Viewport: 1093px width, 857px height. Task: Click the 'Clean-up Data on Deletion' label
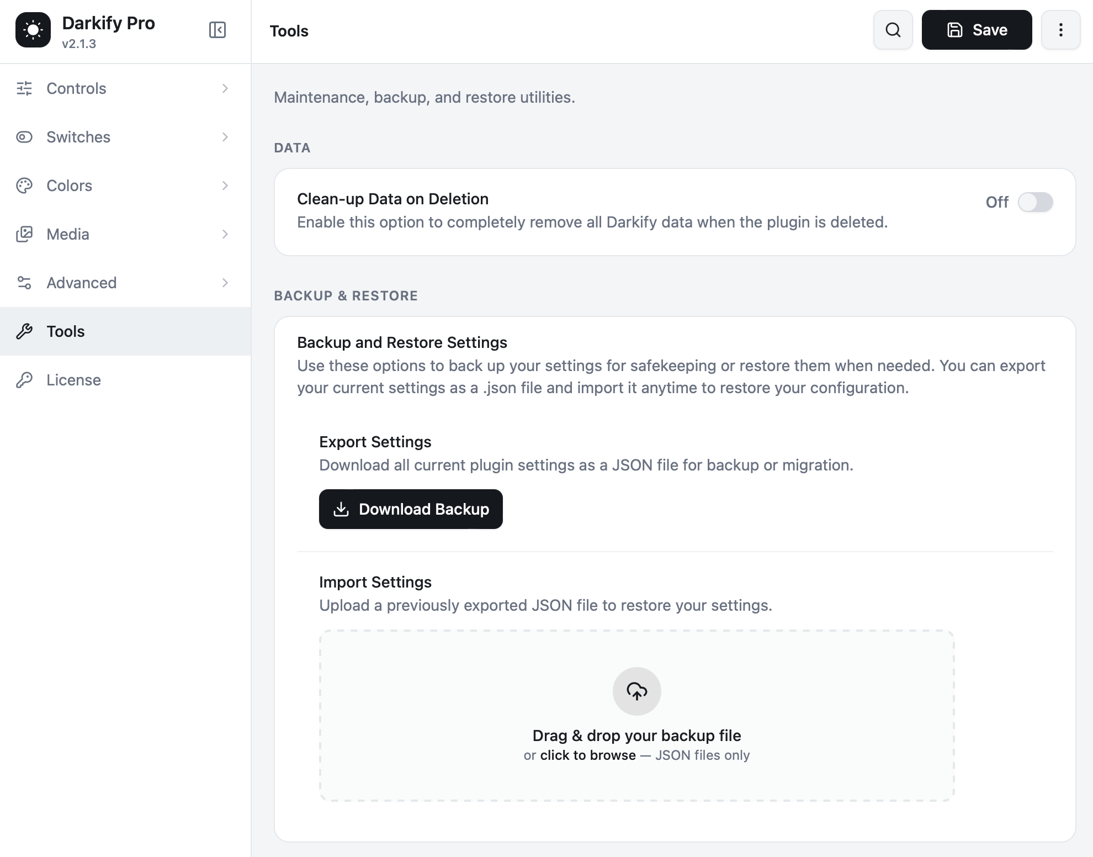[x=393, y=199]
